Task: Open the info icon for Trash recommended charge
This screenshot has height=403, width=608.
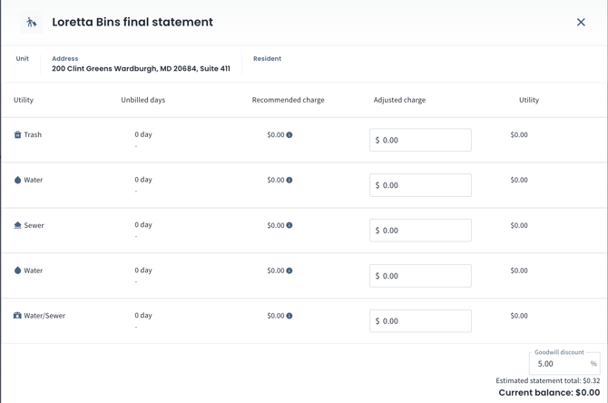Action: point(289,135)
